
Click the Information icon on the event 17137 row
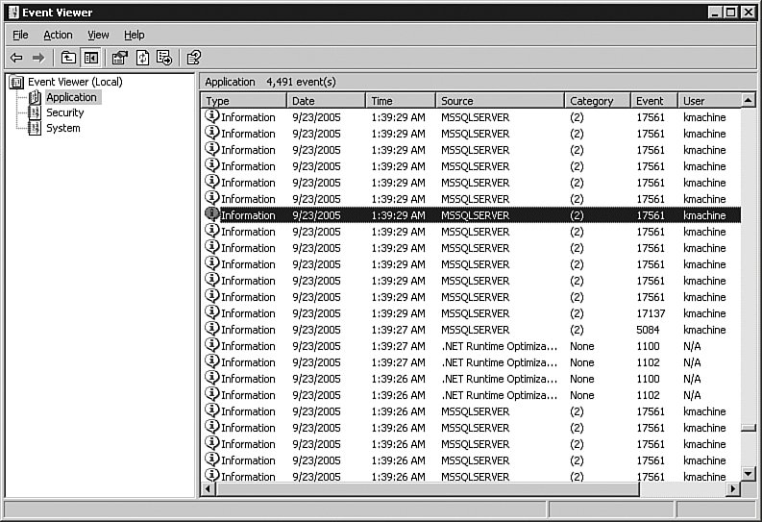[212, 312]
